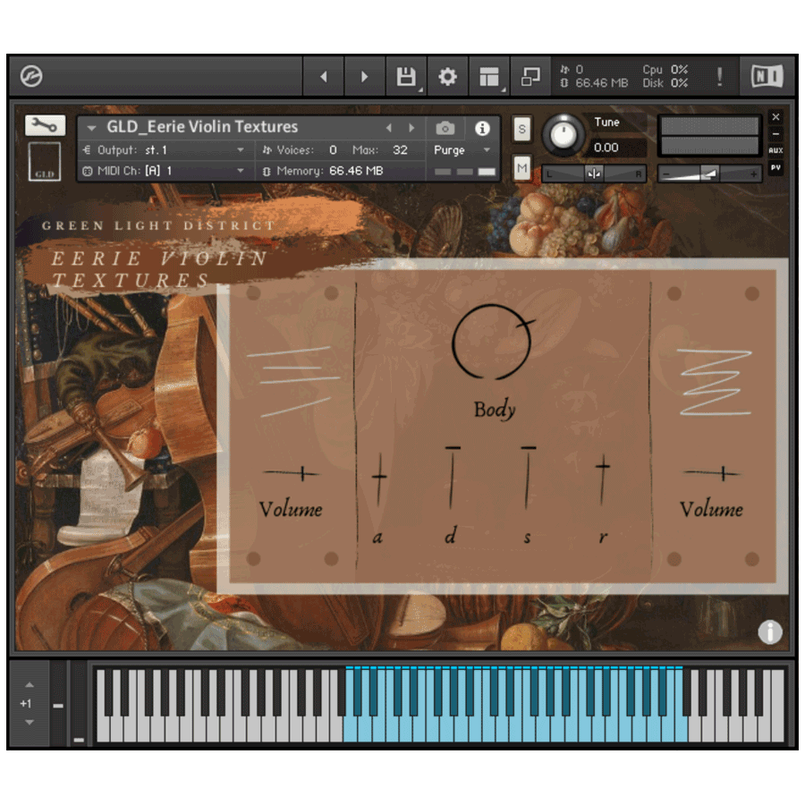Go to the next instrument with the right arrow
Screen dimensions: 805x805
coord(411,128)
